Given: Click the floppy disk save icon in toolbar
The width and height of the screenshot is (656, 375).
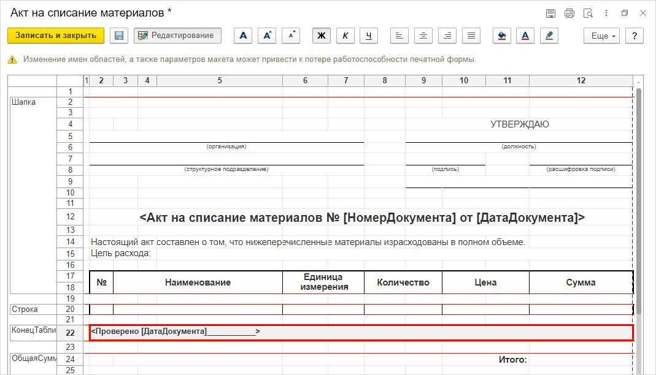Looking at the screenshot, I should [119, 36].
